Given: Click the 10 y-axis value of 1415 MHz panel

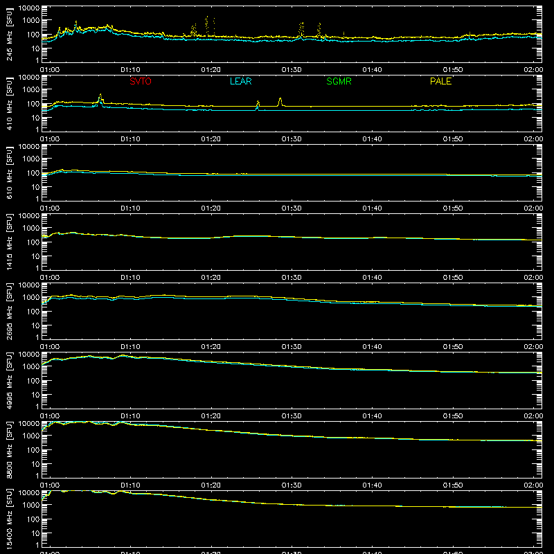Looking at the screenshot, I should point(36,256).
